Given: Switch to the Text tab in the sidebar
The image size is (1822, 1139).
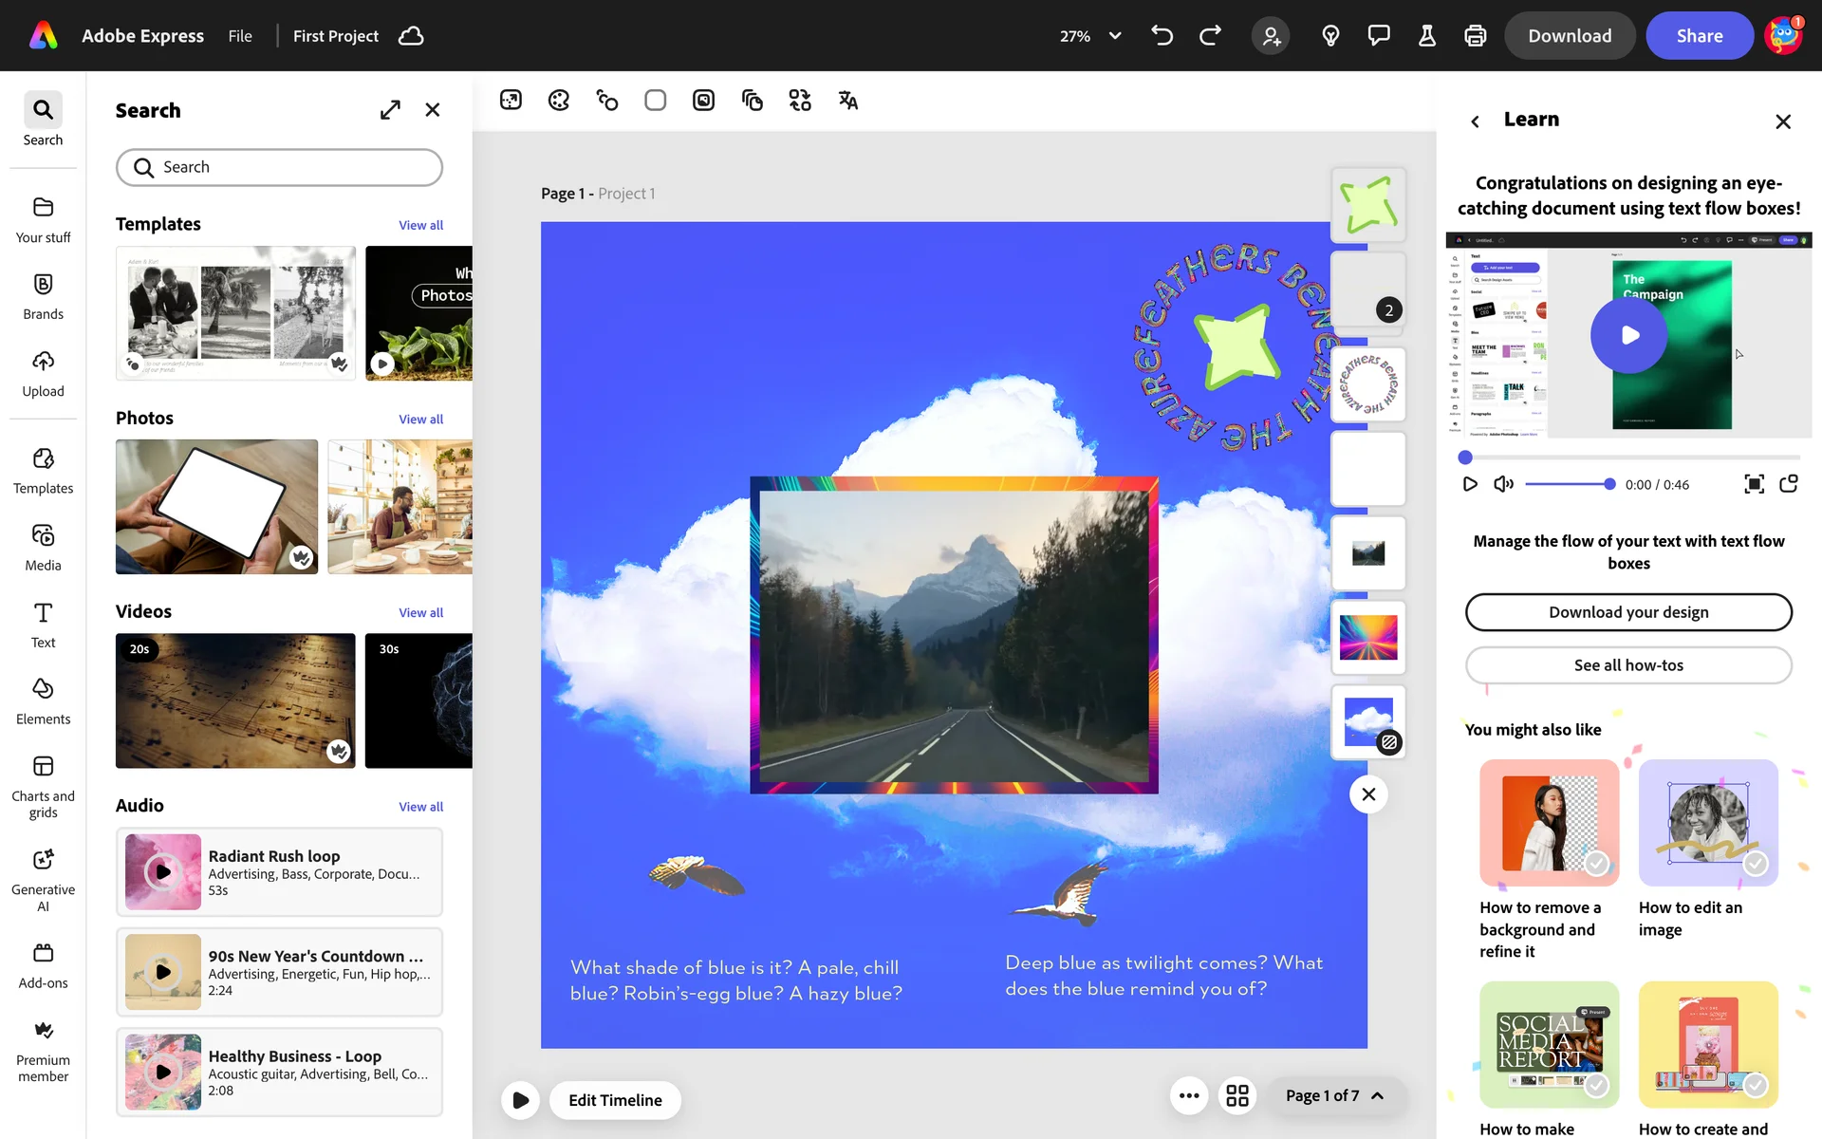Looking at the screenshot, I should [43, 625].
